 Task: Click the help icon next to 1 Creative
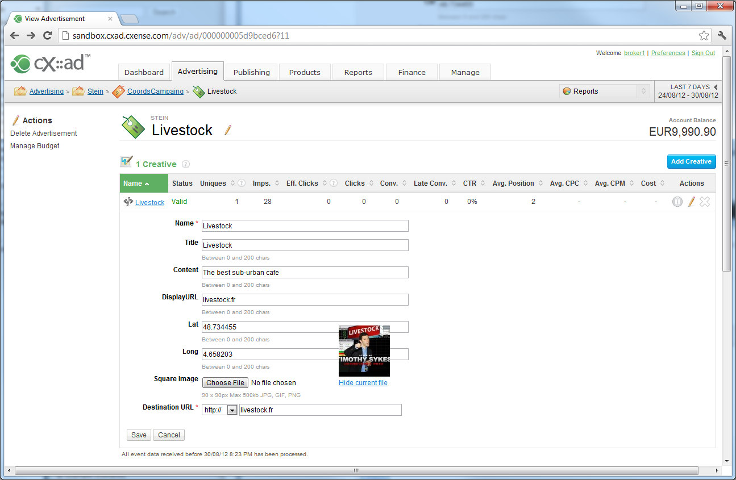click(x=186, y=164)
